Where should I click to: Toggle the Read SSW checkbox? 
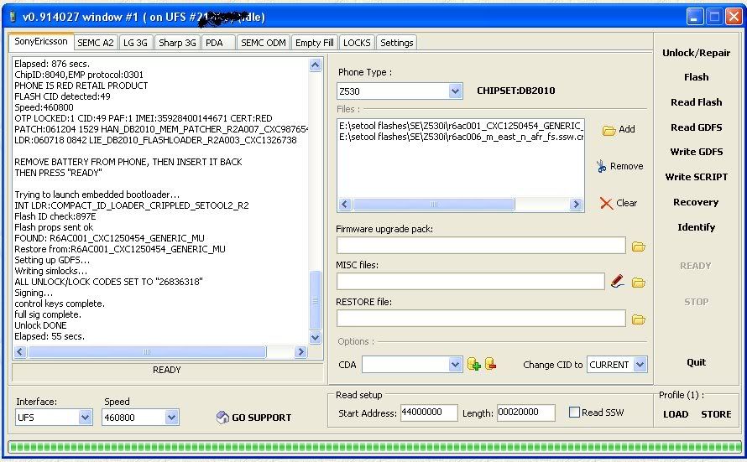click(x=575, y=412)
